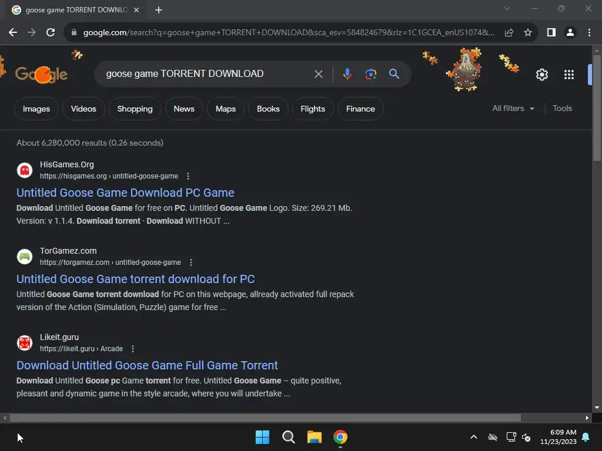The width and height of the screenshot is (602, 451).
Task: Click the likeit.guru Arcade URL breadcrumb
Action: coord(81,349)
